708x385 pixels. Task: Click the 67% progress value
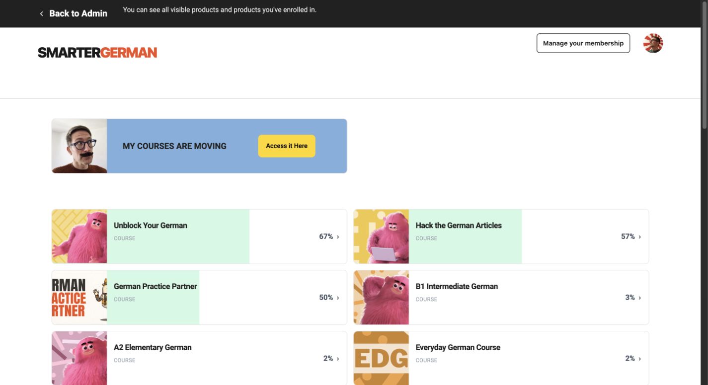click(x=326, y=236)
